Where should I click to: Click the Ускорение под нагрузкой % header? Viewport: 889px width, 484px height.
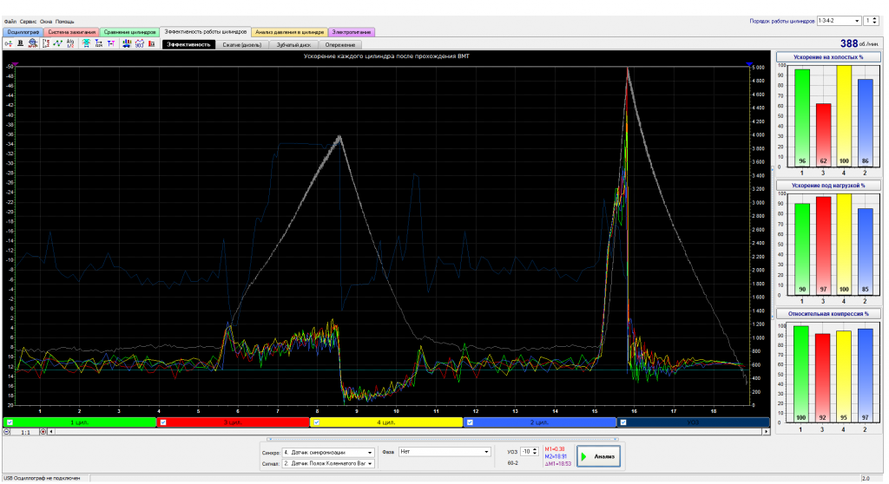(828, 186)
